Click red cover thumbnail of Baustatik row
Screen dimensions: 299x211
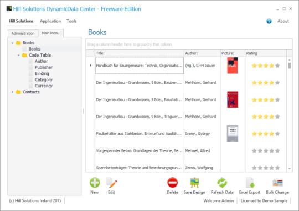(233, 99)
